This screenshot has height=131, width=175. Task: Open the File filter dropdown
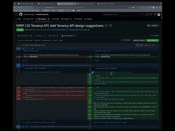(38, 40)
